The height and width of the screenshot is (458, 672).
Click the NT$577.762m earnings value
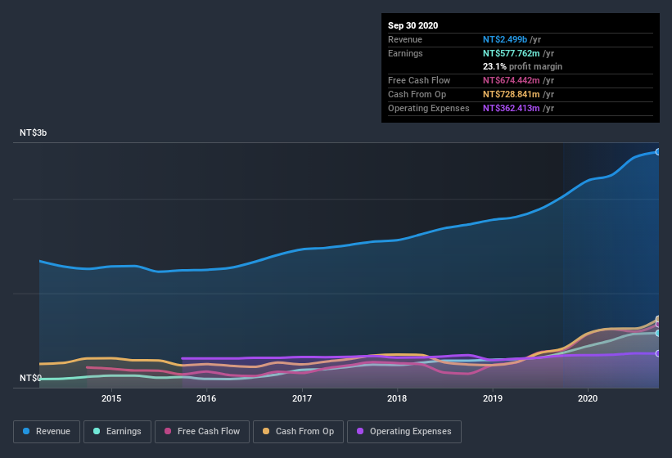pos(512,53)
